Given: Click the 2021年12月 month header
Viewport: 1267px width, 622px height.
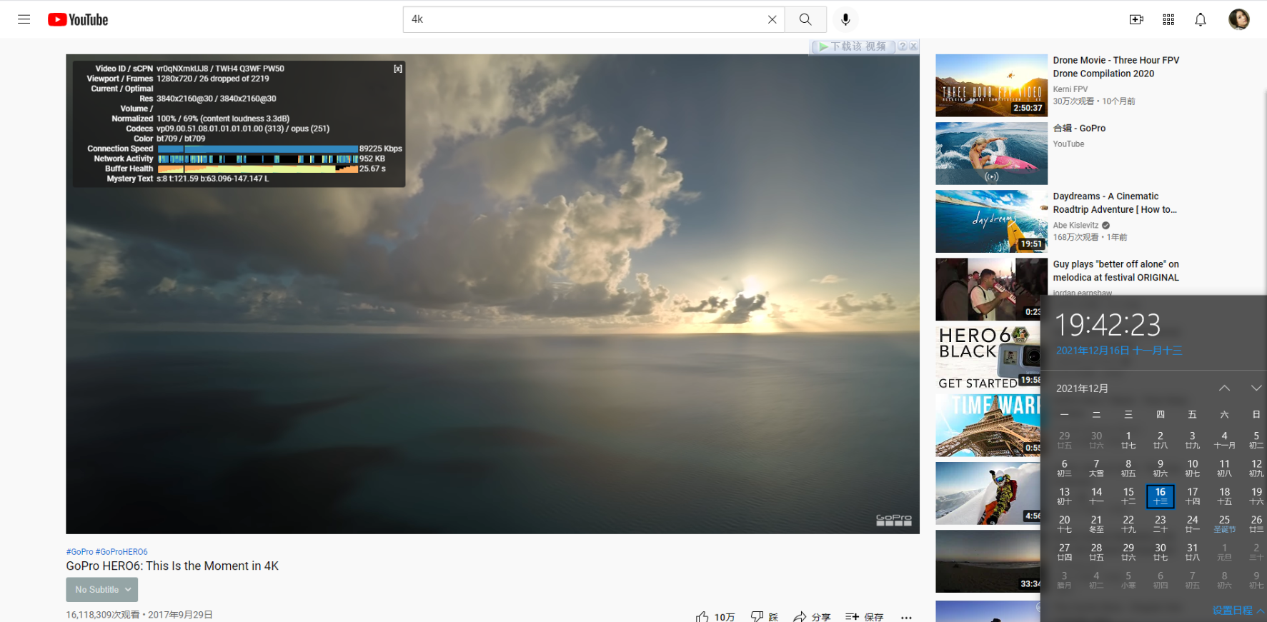Looking at the screenshot, I should click(x=1082, y=388).
